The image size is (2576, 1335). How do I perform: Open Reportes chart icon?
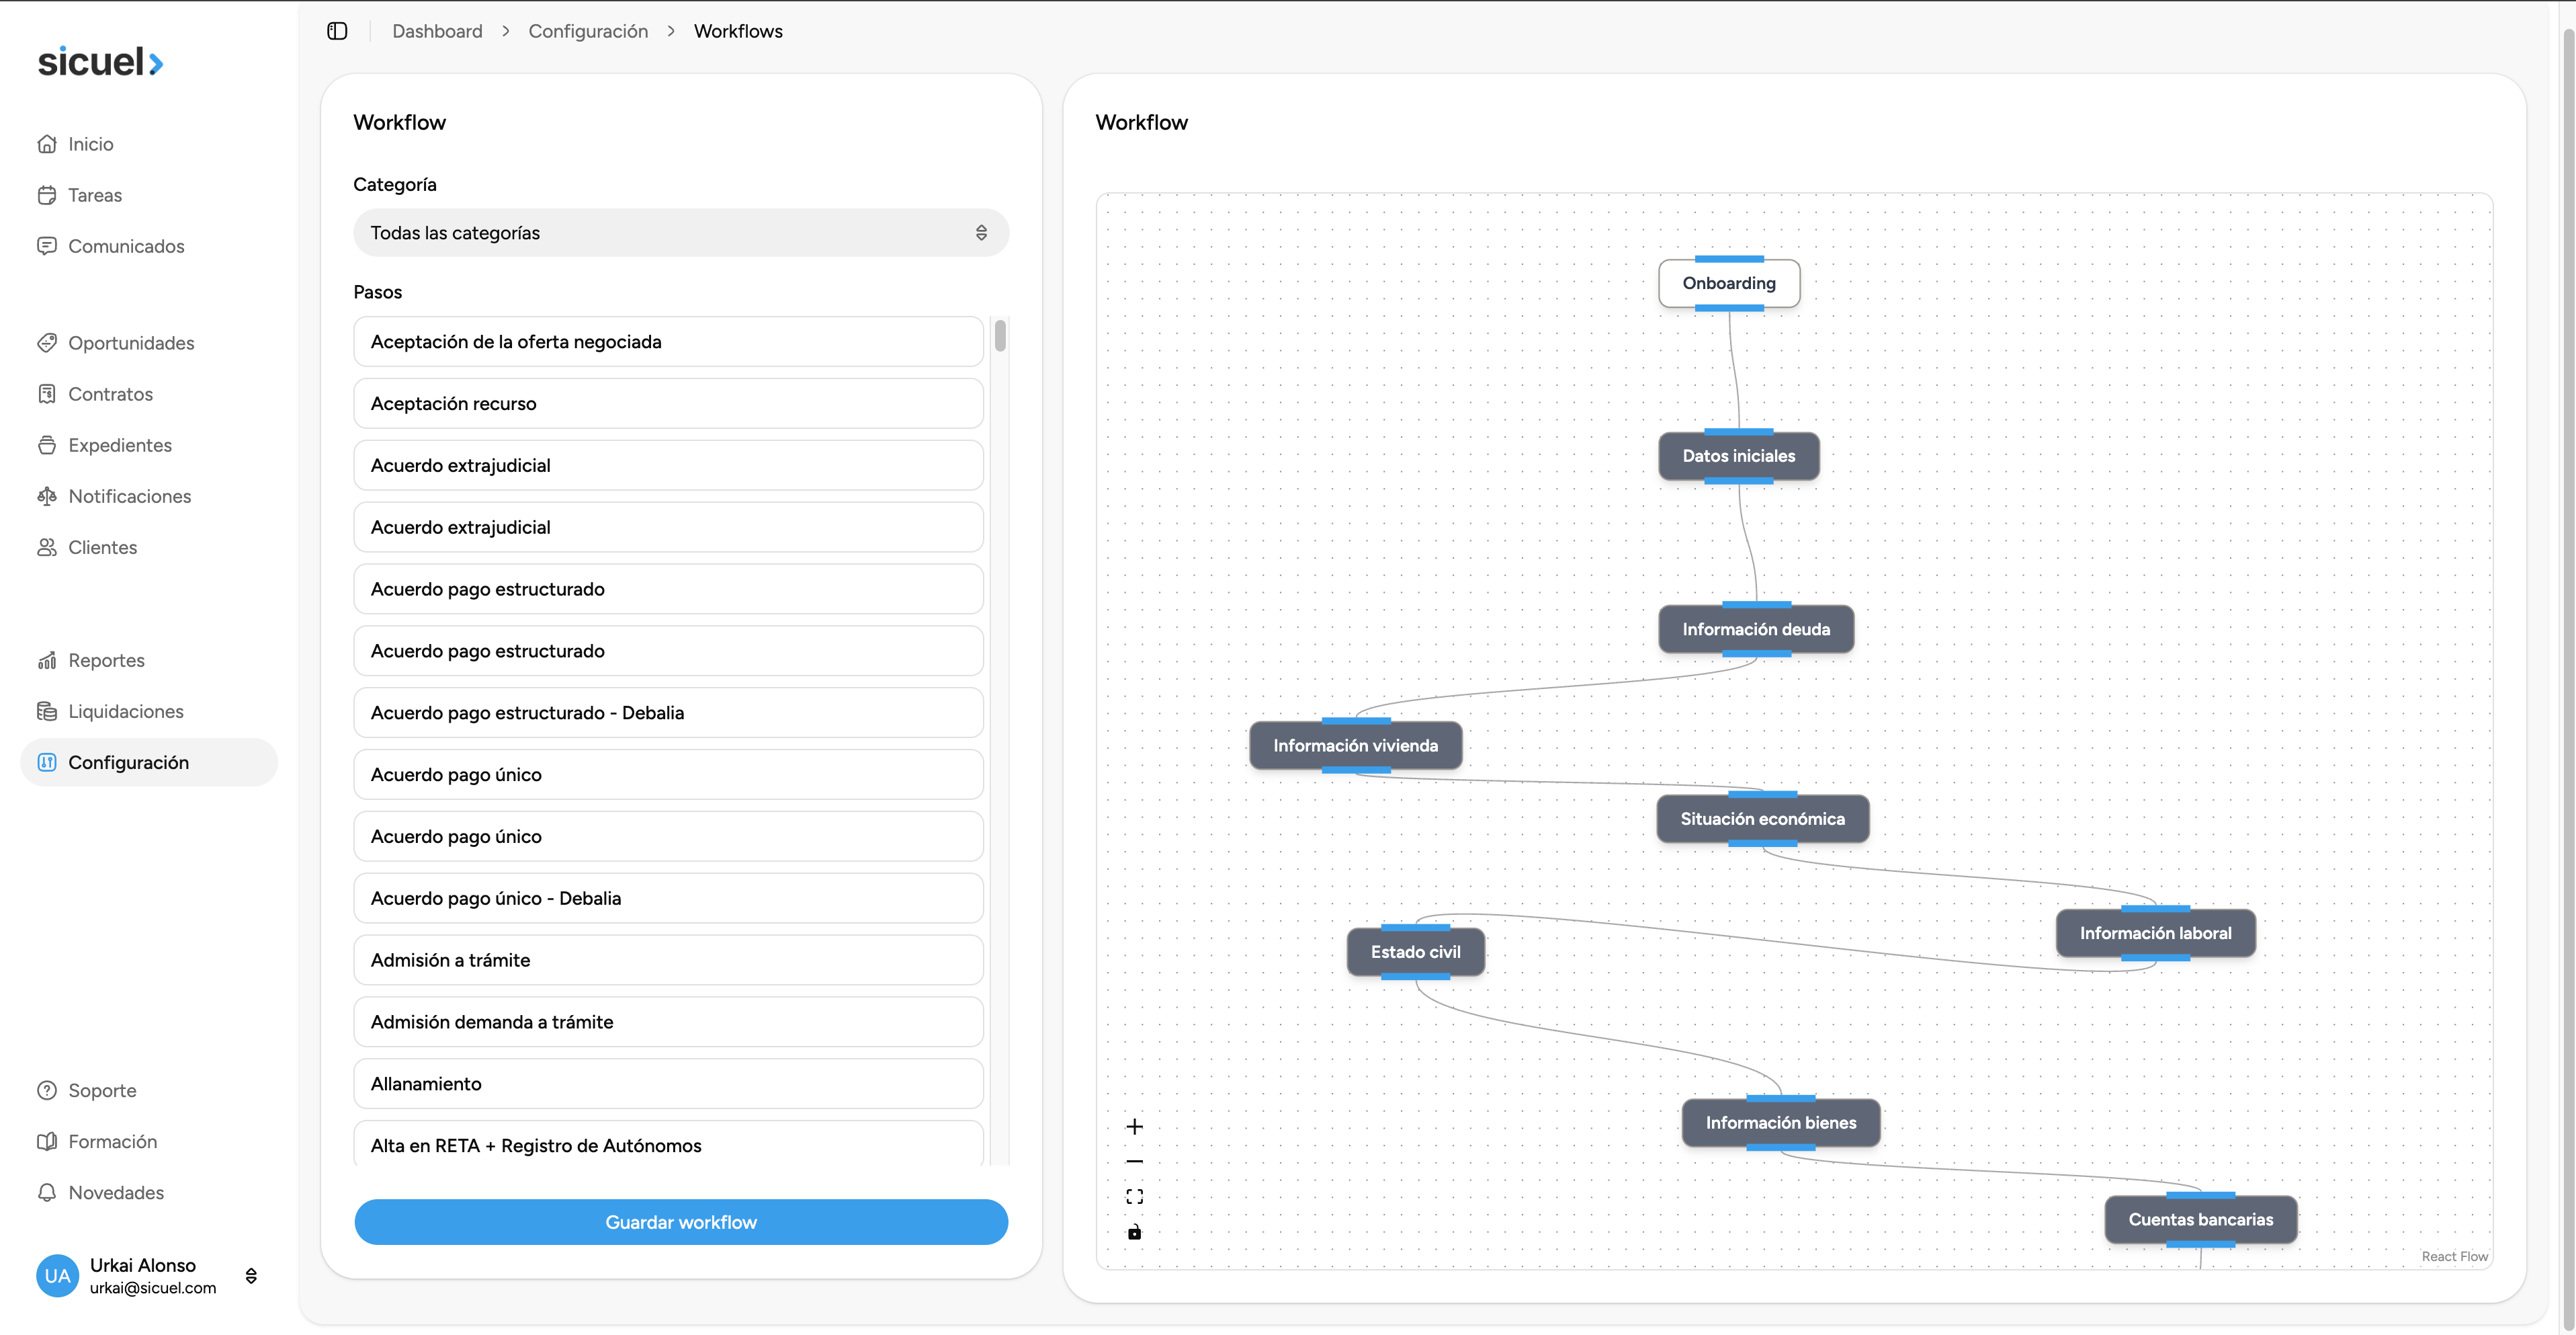47,661
